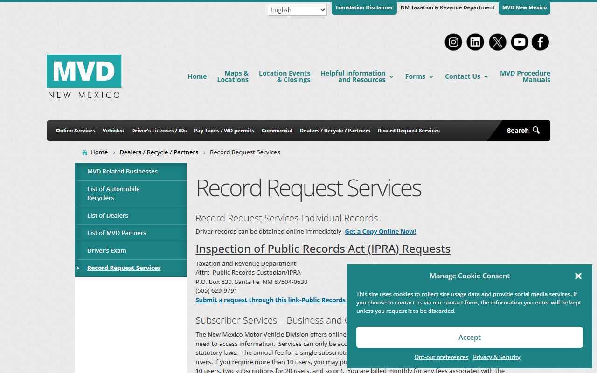597x373 pixels.
Task: Click Dealers / Recycle / Partners breadcrumb
Action: click(x=159, y=152)
